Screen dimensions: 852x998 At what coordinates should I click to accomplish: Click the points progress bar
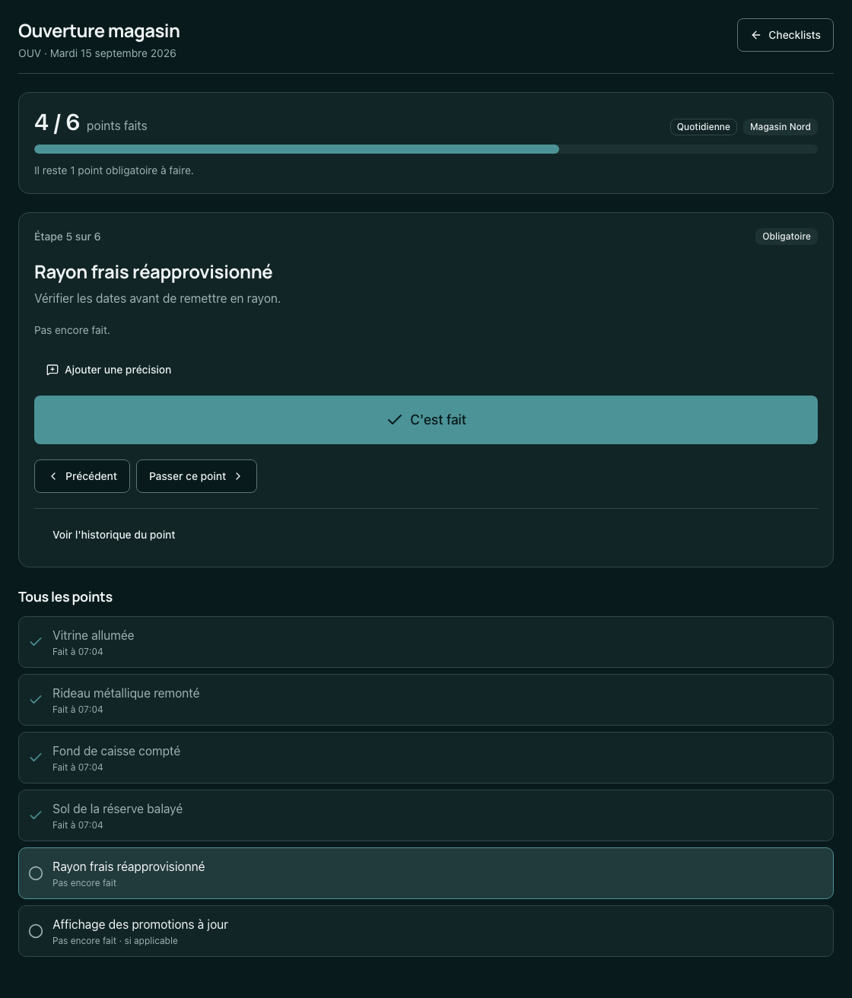(x=426, y=149)
